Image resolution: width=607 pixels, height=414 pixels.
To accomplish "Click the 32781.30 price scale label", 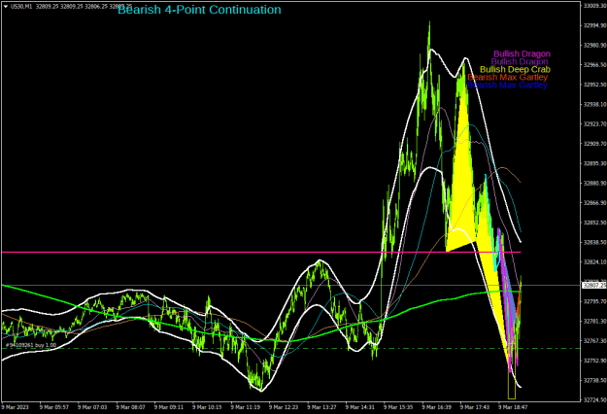I will coord(594,321).
